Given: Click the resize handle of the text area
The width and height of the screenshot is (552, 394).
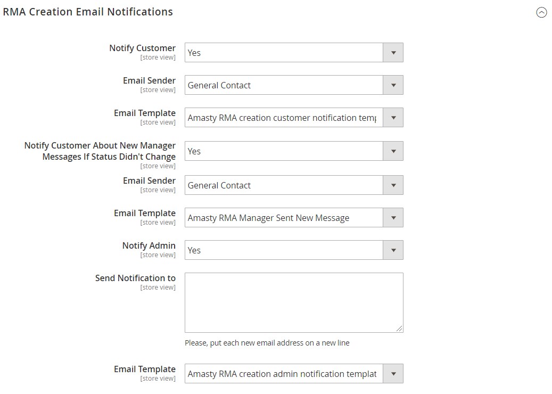Looking at the screenshot, I should point(399,329).
